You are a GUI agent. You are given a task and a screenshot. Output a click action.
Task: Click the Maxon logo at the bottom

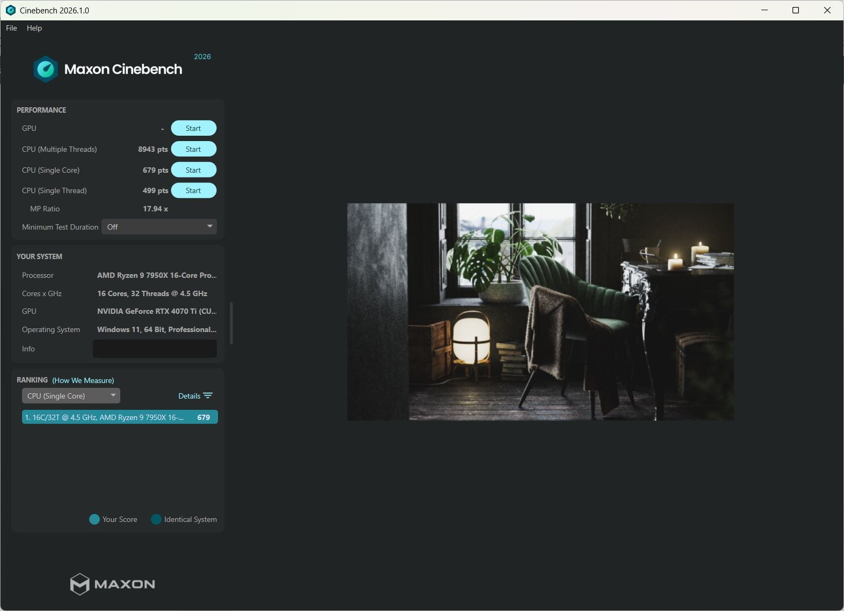click(113, 584)
